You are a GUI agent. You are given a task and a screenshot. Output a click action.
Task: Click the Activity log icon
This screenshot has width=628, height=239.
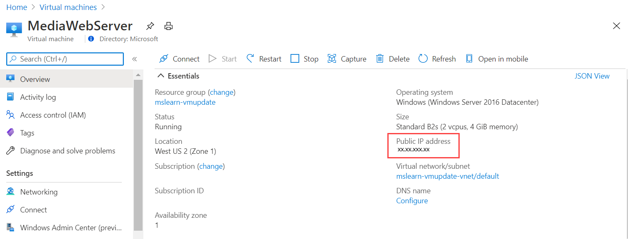click(11, 97)
